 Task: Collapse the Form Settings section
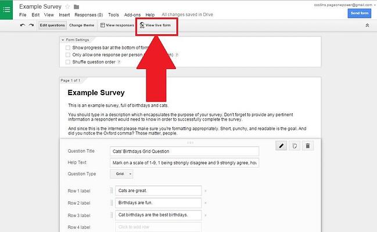63,40
